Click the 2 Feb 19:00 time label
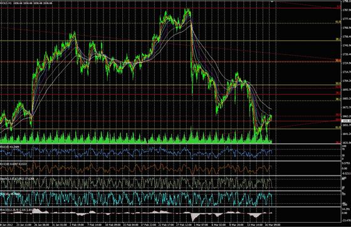Screen dimensions: 351x227 pyautogui.click(x=76, y=224)
